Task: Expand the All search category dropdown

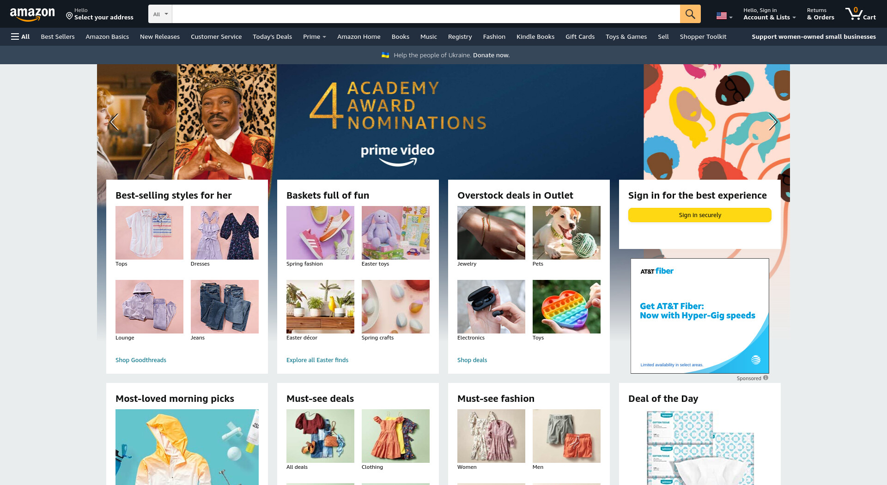Action: [160, 14]
